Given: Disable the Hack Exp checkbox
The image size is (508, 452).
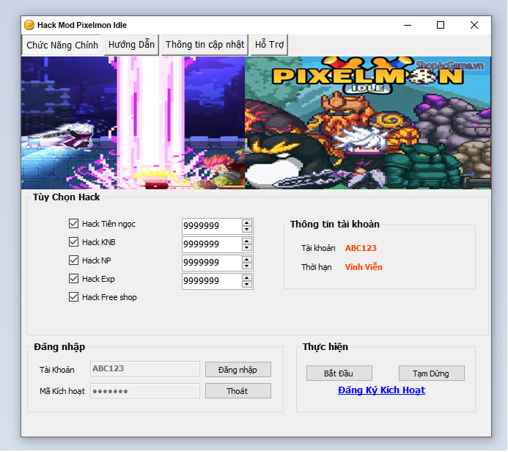Looking at the screenshot, I should (x=73, y=279).
